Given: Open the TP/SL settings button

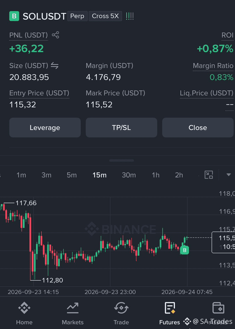Looking at the screenshot, I should click(x=121, y=128).
